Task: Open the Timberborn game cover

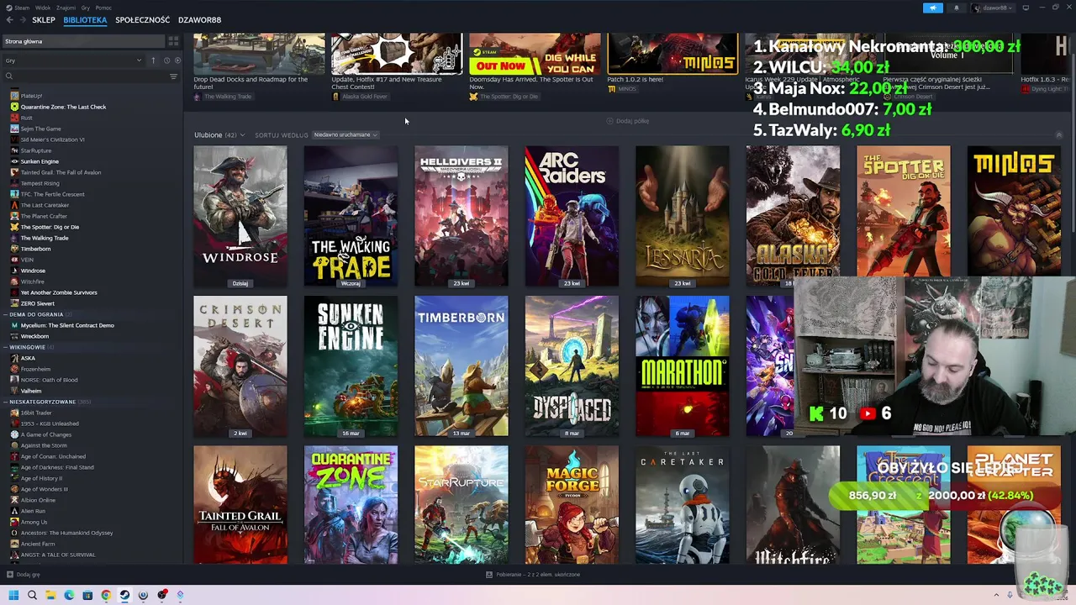Action: (x=462, y=366)
